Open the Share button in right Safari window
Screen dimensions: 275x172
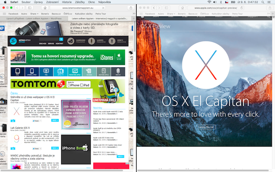click(x=270, y=8)
